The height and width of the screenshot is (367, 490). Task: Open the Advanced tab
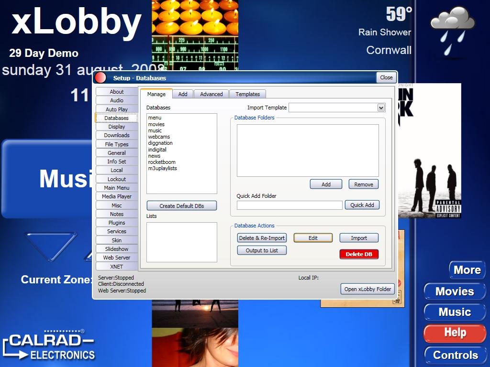pyautogui.click(x=211, y=94)
